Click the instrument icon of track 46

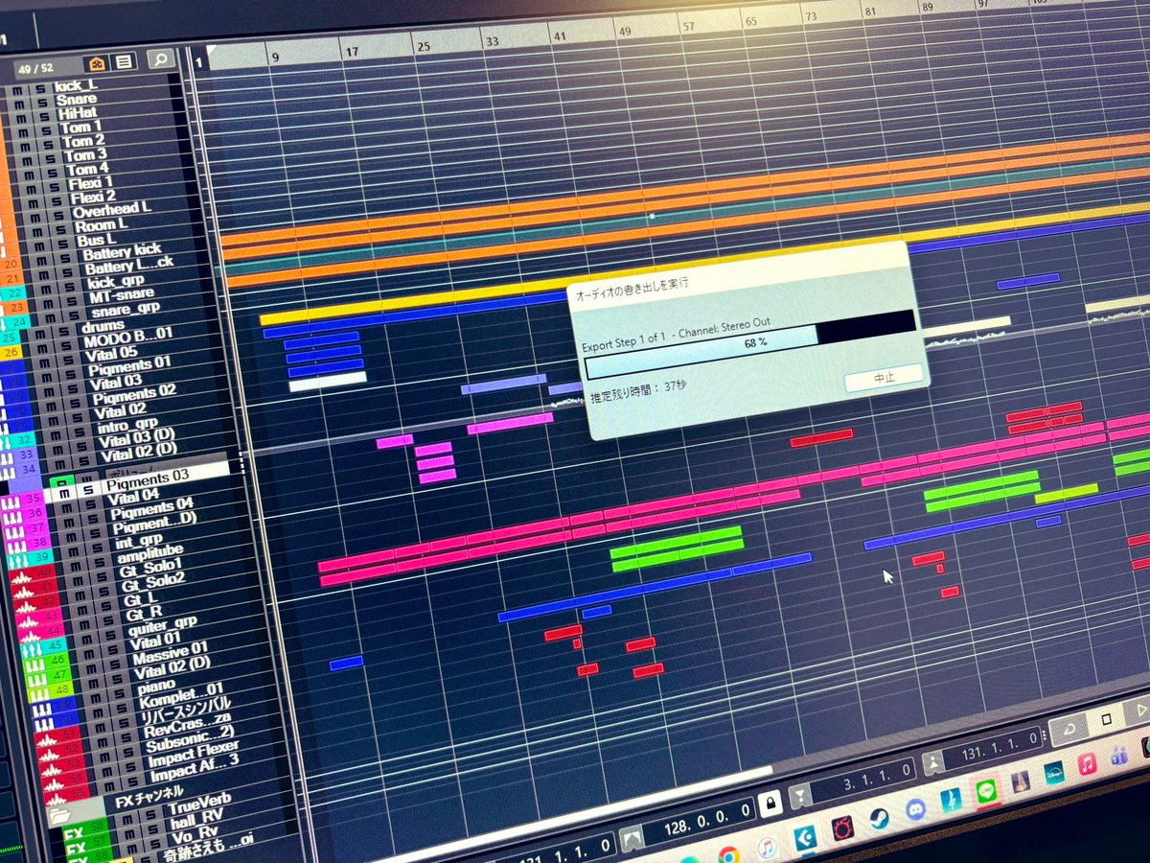(x=34, y=664)
